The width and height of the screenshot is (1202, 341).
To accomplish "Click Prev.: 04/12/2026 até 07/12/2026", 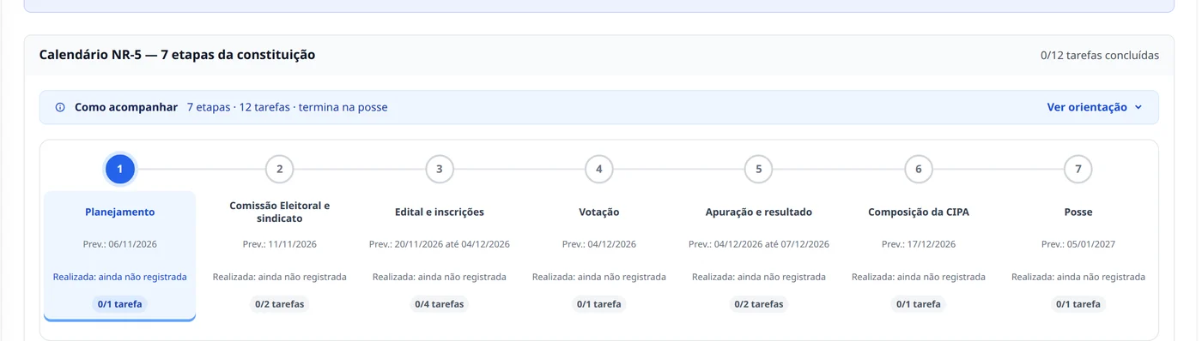I will coord(759,245).
